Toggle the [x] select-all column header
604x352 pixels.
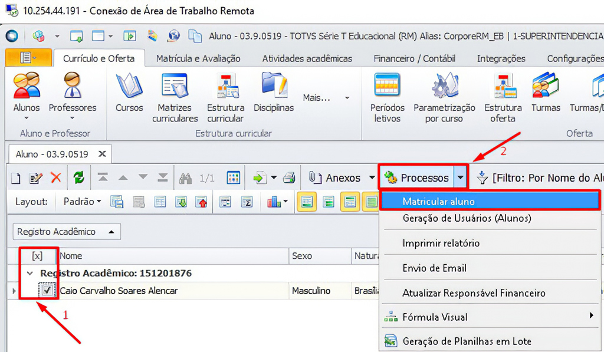[x=37, y=256]
